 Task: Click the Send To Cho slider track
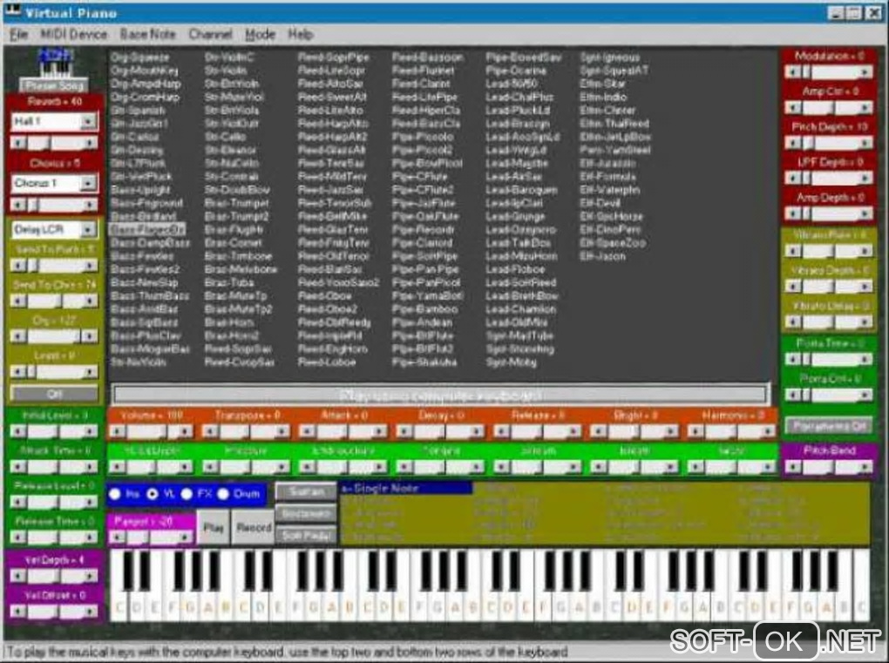(x=54, y=301)
